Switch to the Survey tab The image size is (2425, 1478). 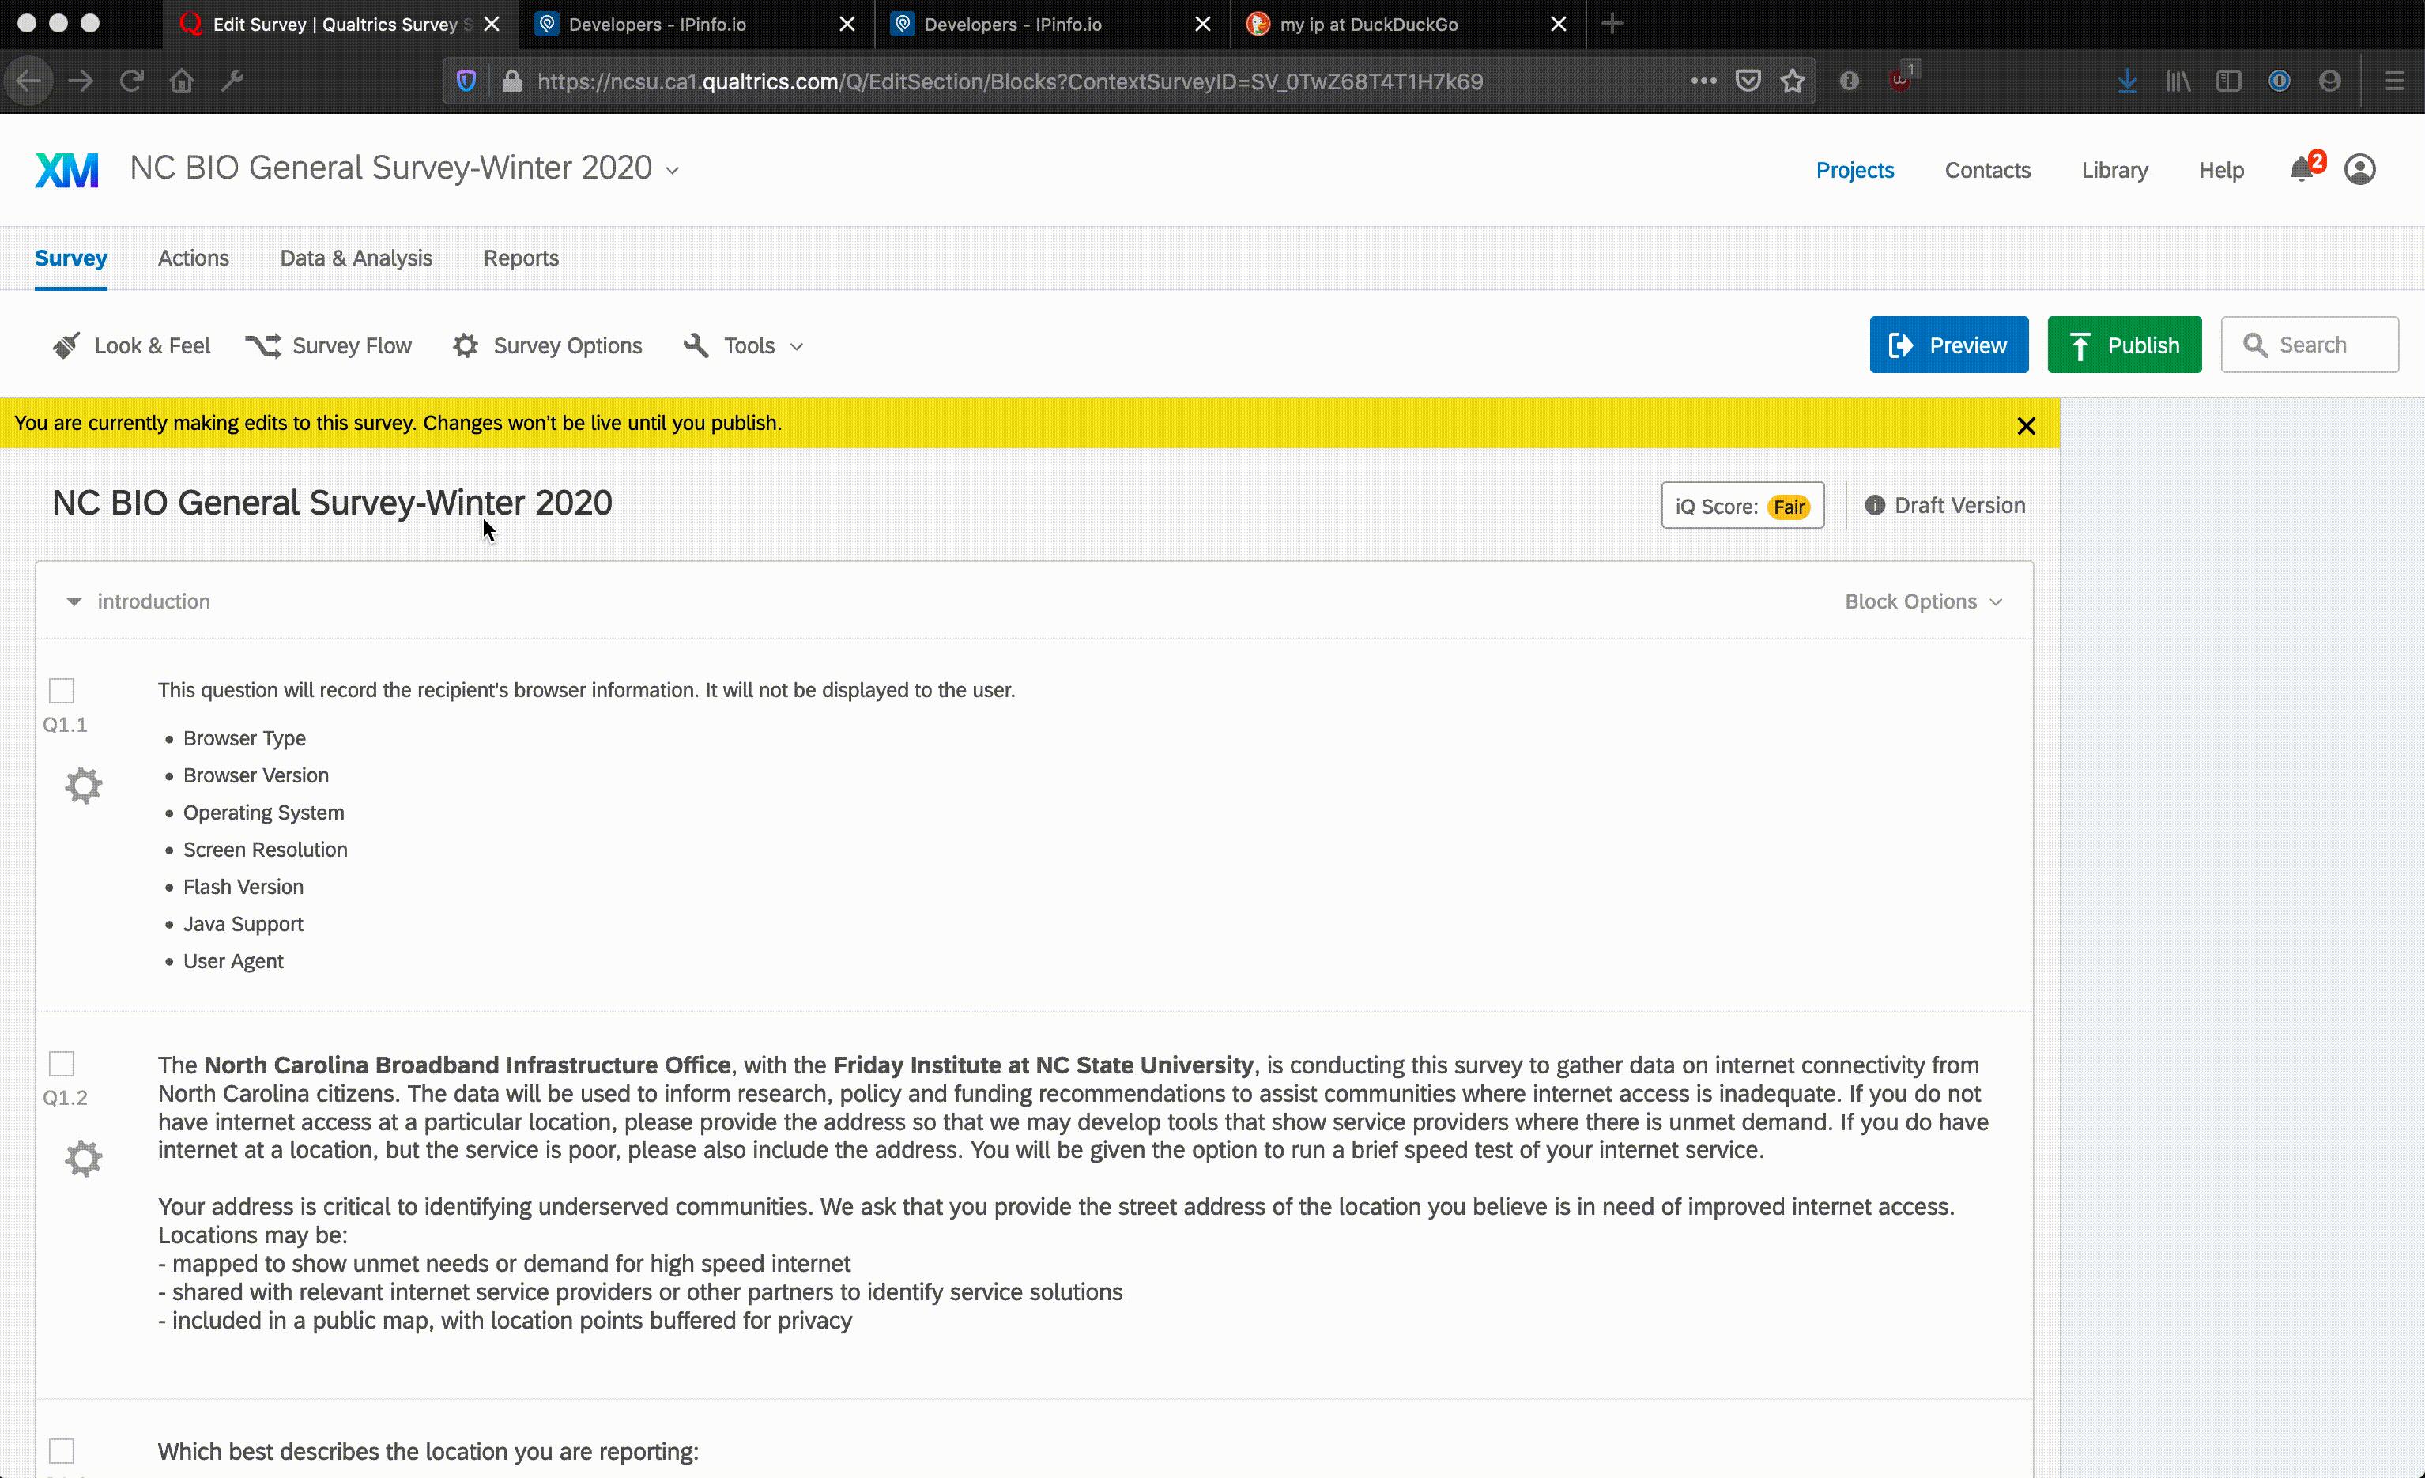tap(71, 258)
